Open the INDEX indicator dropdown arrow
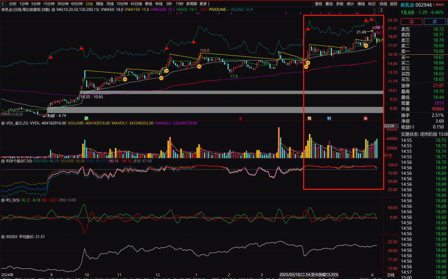This screenshot has width=448, height=279. tap(3, 237)
